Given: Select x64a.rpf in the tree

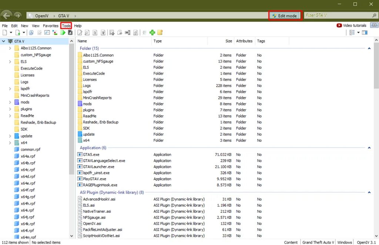Looking at the screenshot, I should [28, 156].
